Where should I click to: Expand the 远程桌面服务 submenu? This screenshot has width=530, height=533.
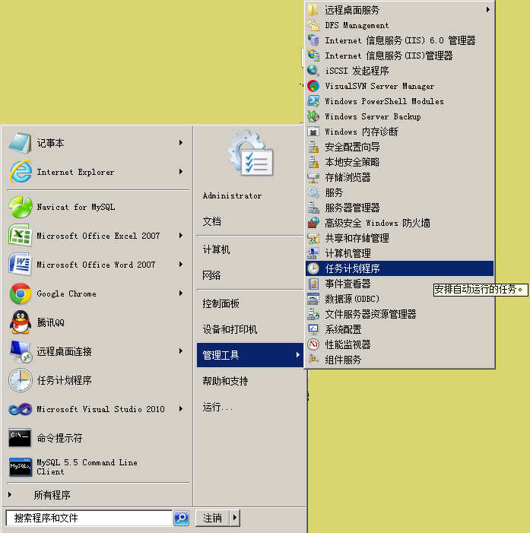[399, 10]
